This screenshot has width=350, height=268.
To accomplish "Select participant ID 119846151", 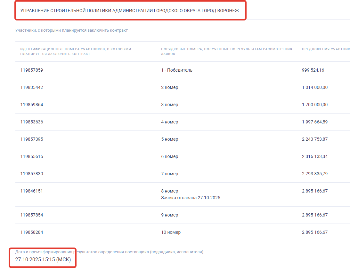I will 32,191.
